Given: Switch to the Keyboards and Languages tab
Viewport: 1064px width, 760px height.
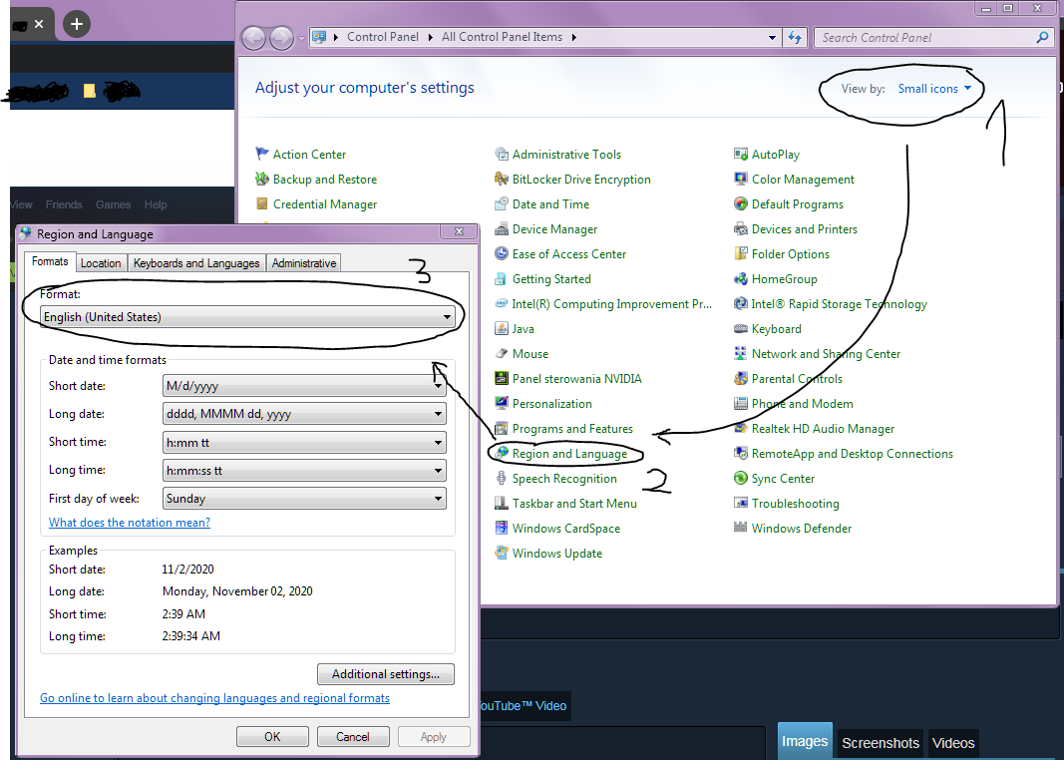Looking at the screenshot, I should point(196,263).
